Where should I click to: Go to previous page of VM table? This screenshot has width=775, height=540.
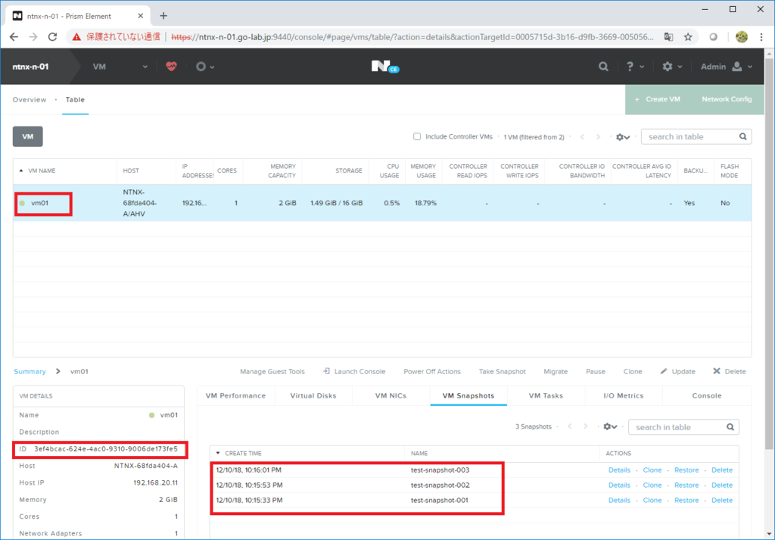click(x=582, y=137)
